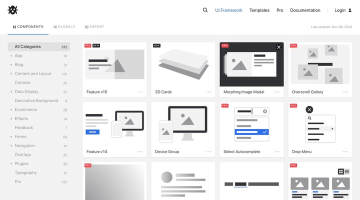Open search with the magnifier icon
Image resolution: width=360 pixels, height=200 pixels.
tap(205, 10)
